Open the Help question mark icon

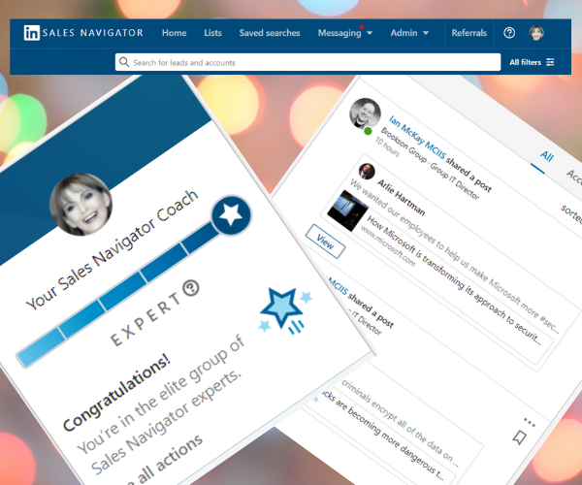point(509,33)
